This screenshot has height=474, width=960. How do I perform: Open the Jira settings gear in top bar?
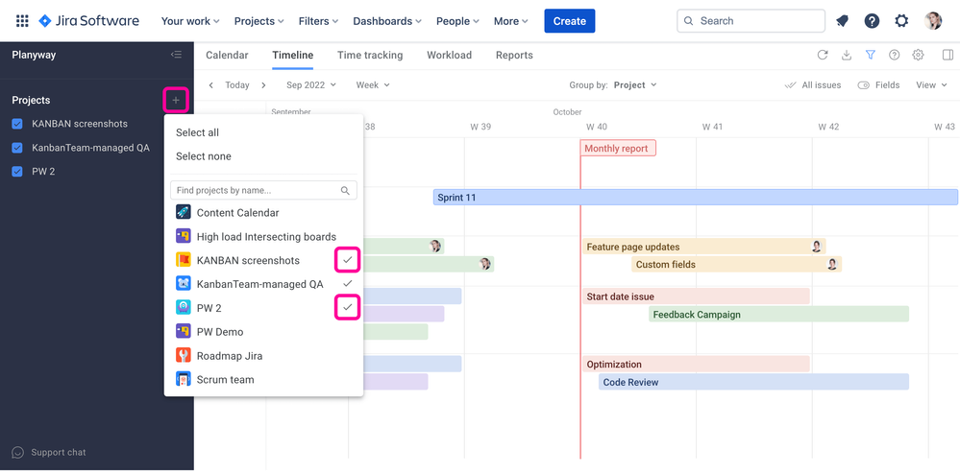pos(901,21)
